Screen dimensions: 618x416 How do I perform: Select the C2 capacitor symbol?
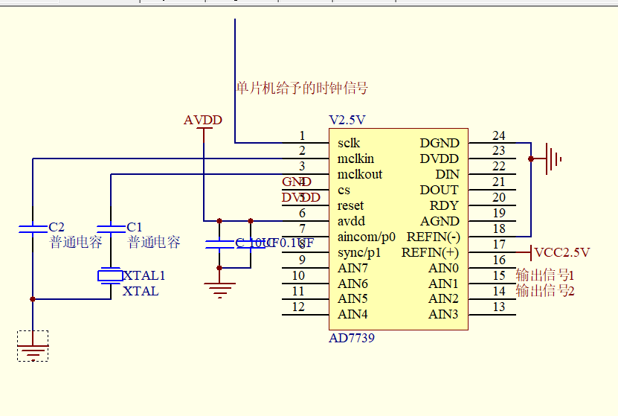[33, 229]
